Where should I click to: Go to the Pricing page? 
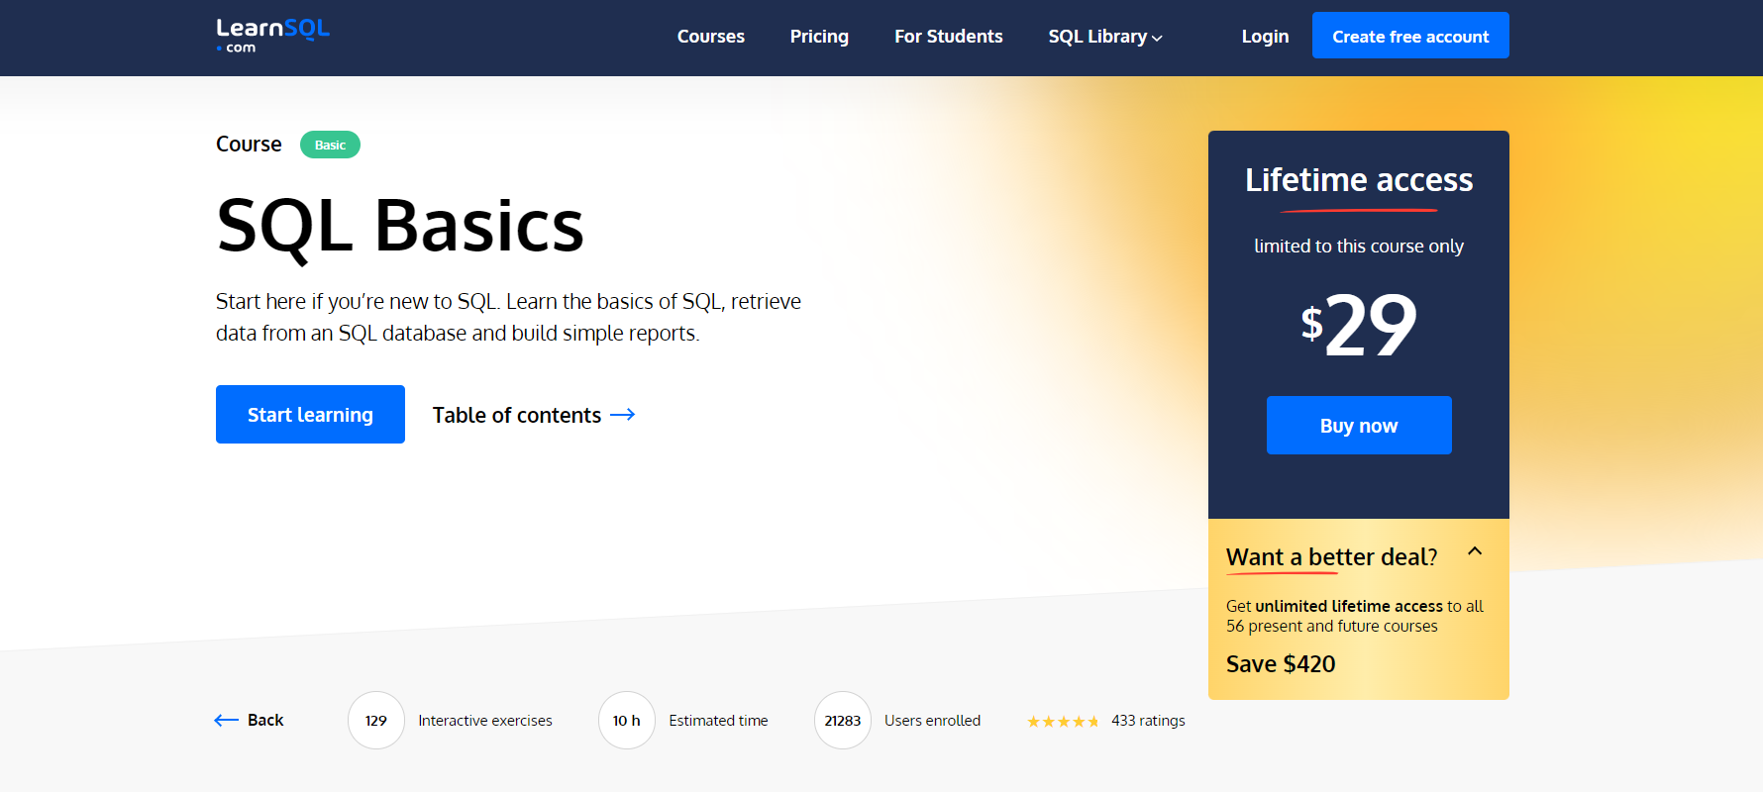tap(819, 37)
